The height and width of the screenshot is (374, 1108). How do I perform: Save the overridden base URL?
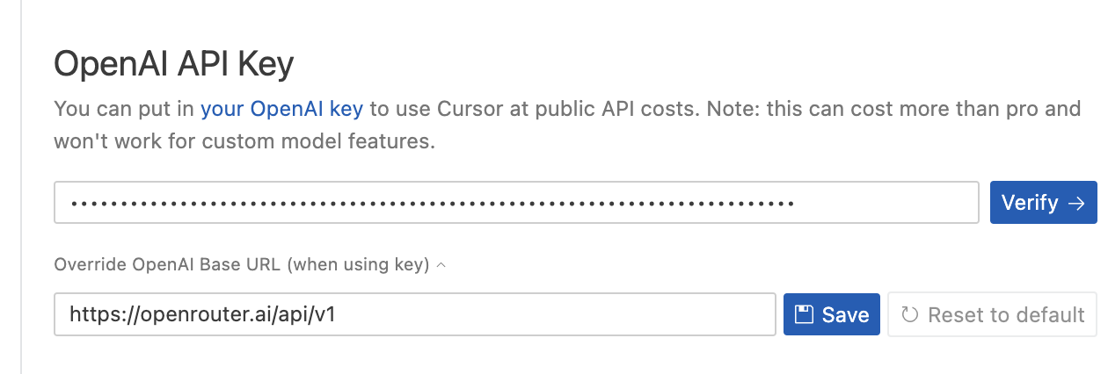tap(831, 314)
